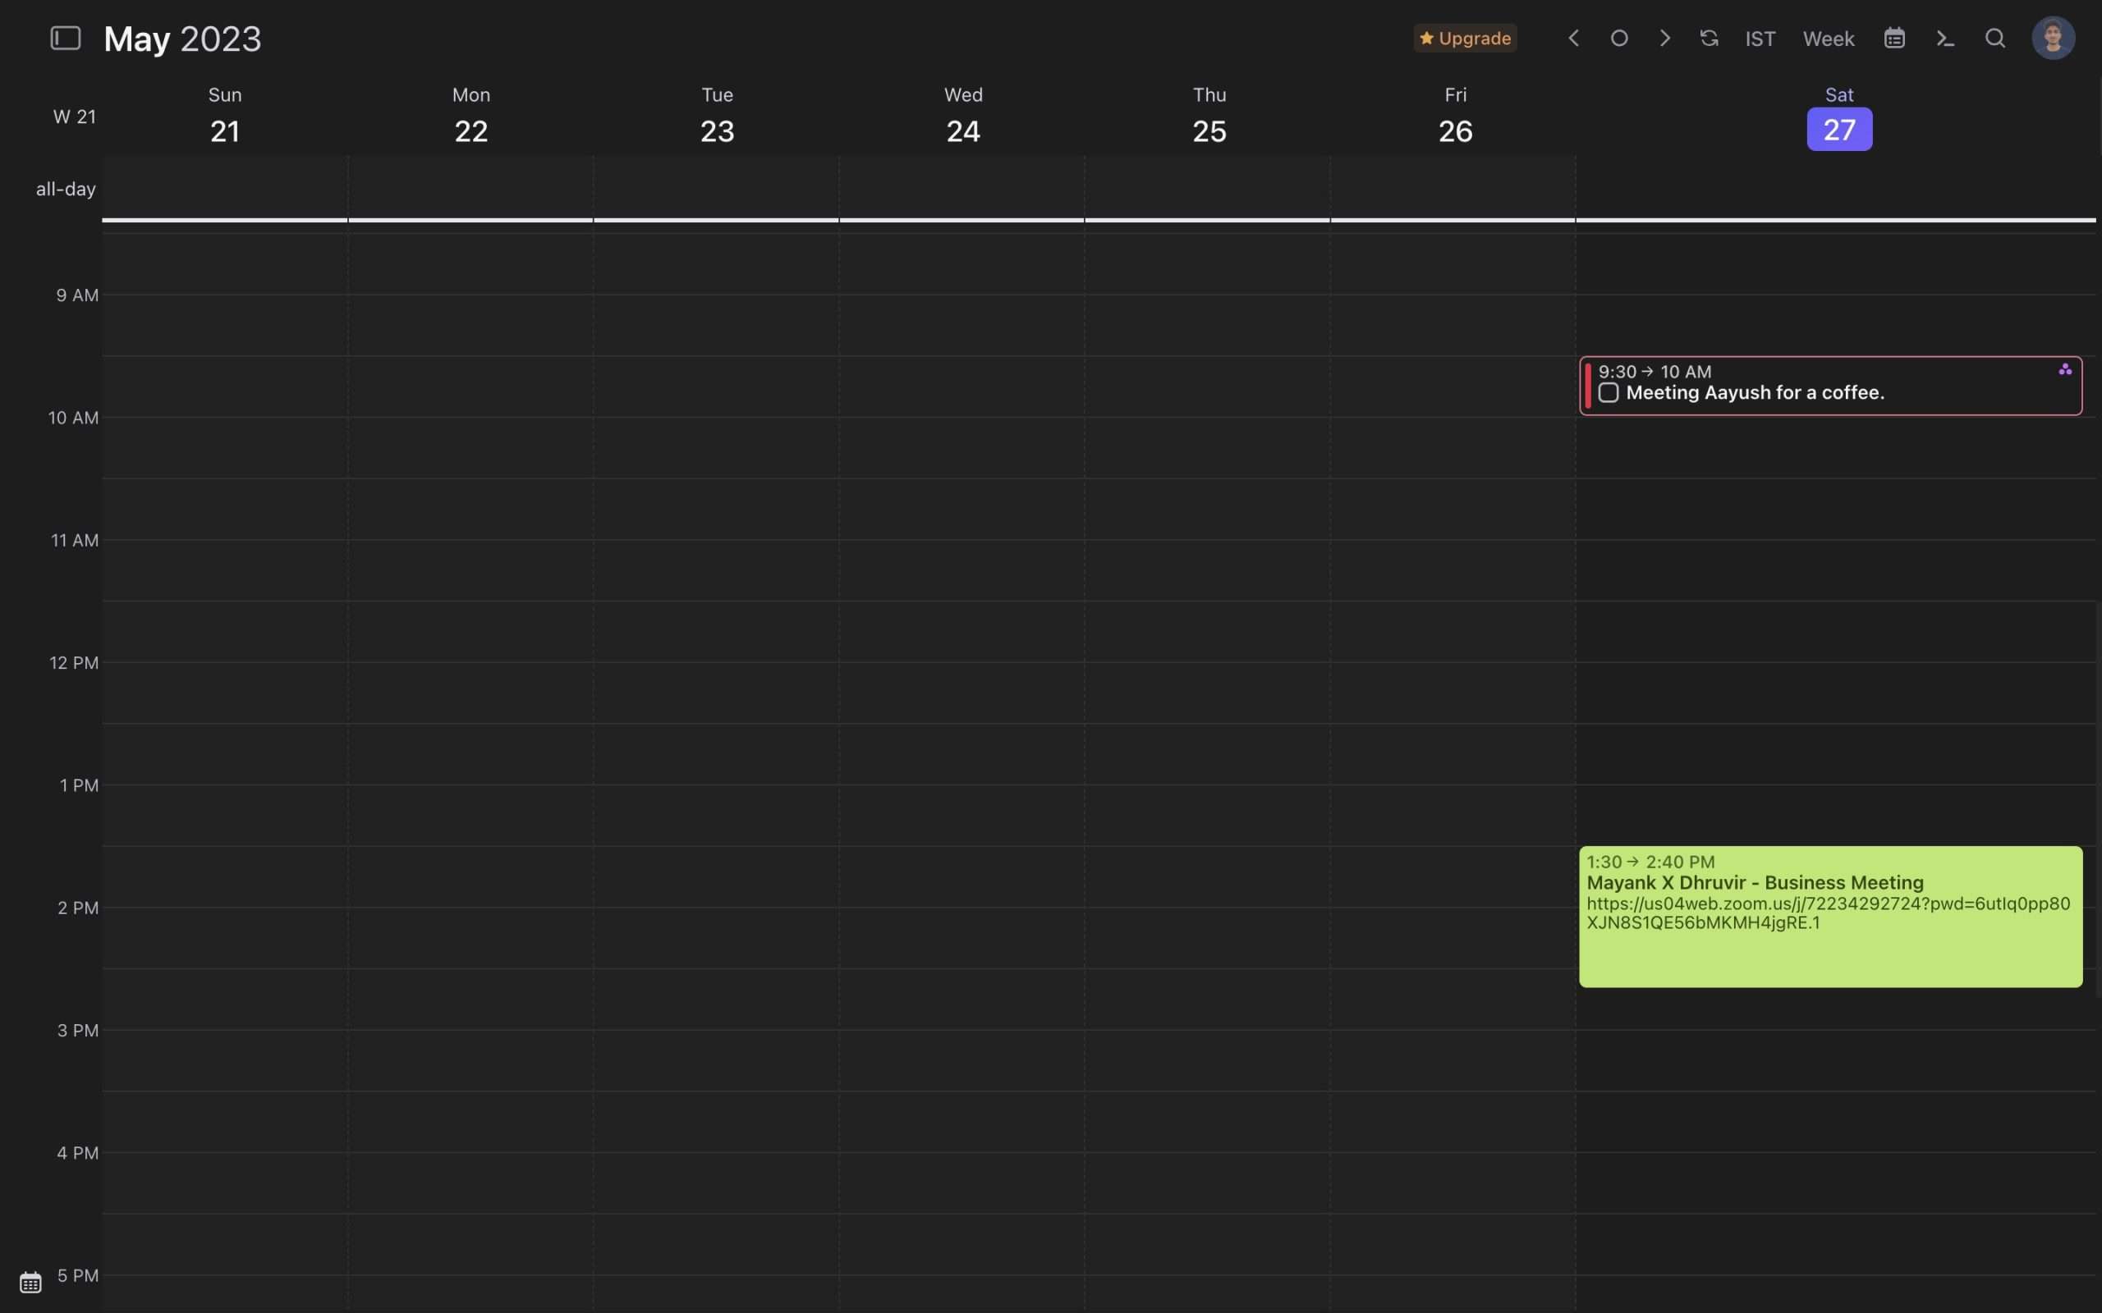
Task: Select Wed 24 day header
Action: coord(963,116)
